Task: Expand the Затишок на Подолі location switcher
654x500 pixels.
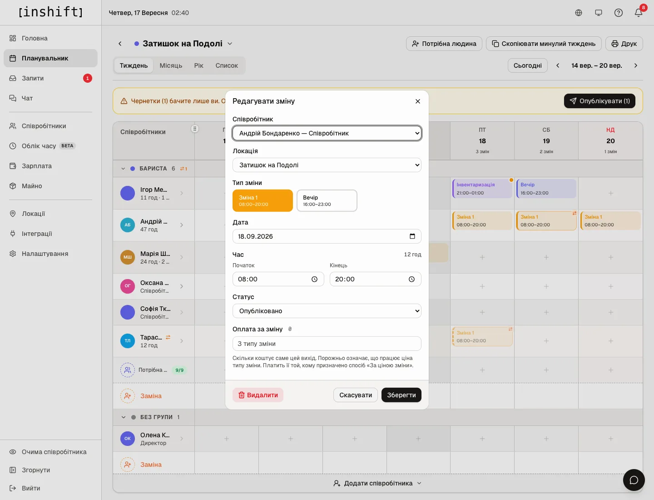Action: point(230,44)
